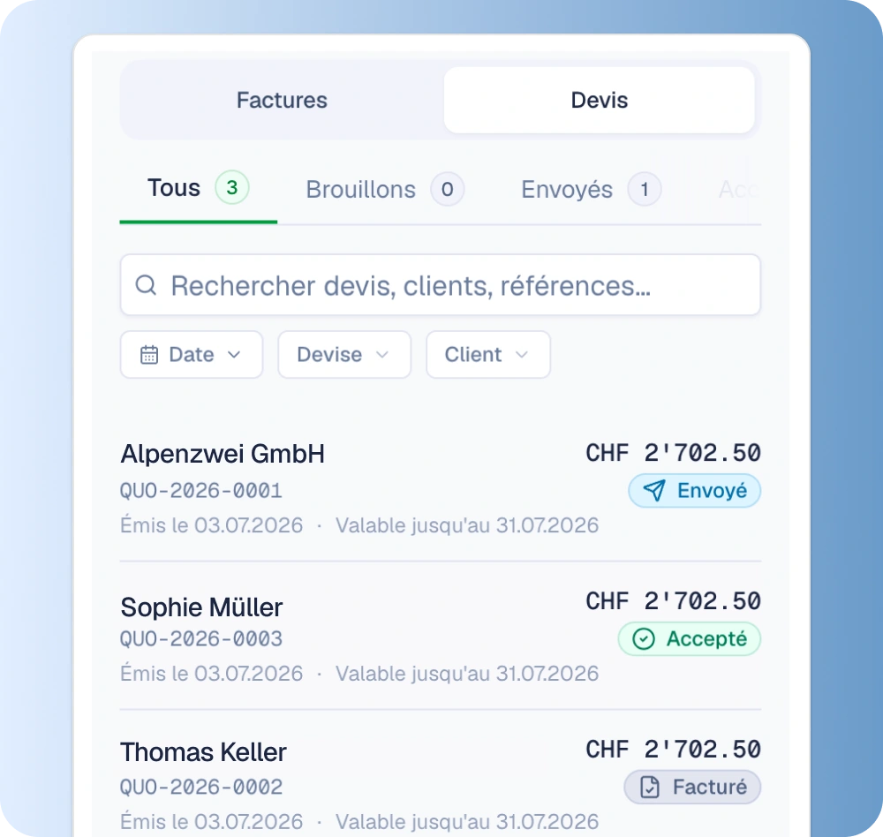This screenshot has width=883, height=837.
Task: Click Sophie Müller's Valable jusqu'au 31.07.2026
Action: (x=467, y=674)
